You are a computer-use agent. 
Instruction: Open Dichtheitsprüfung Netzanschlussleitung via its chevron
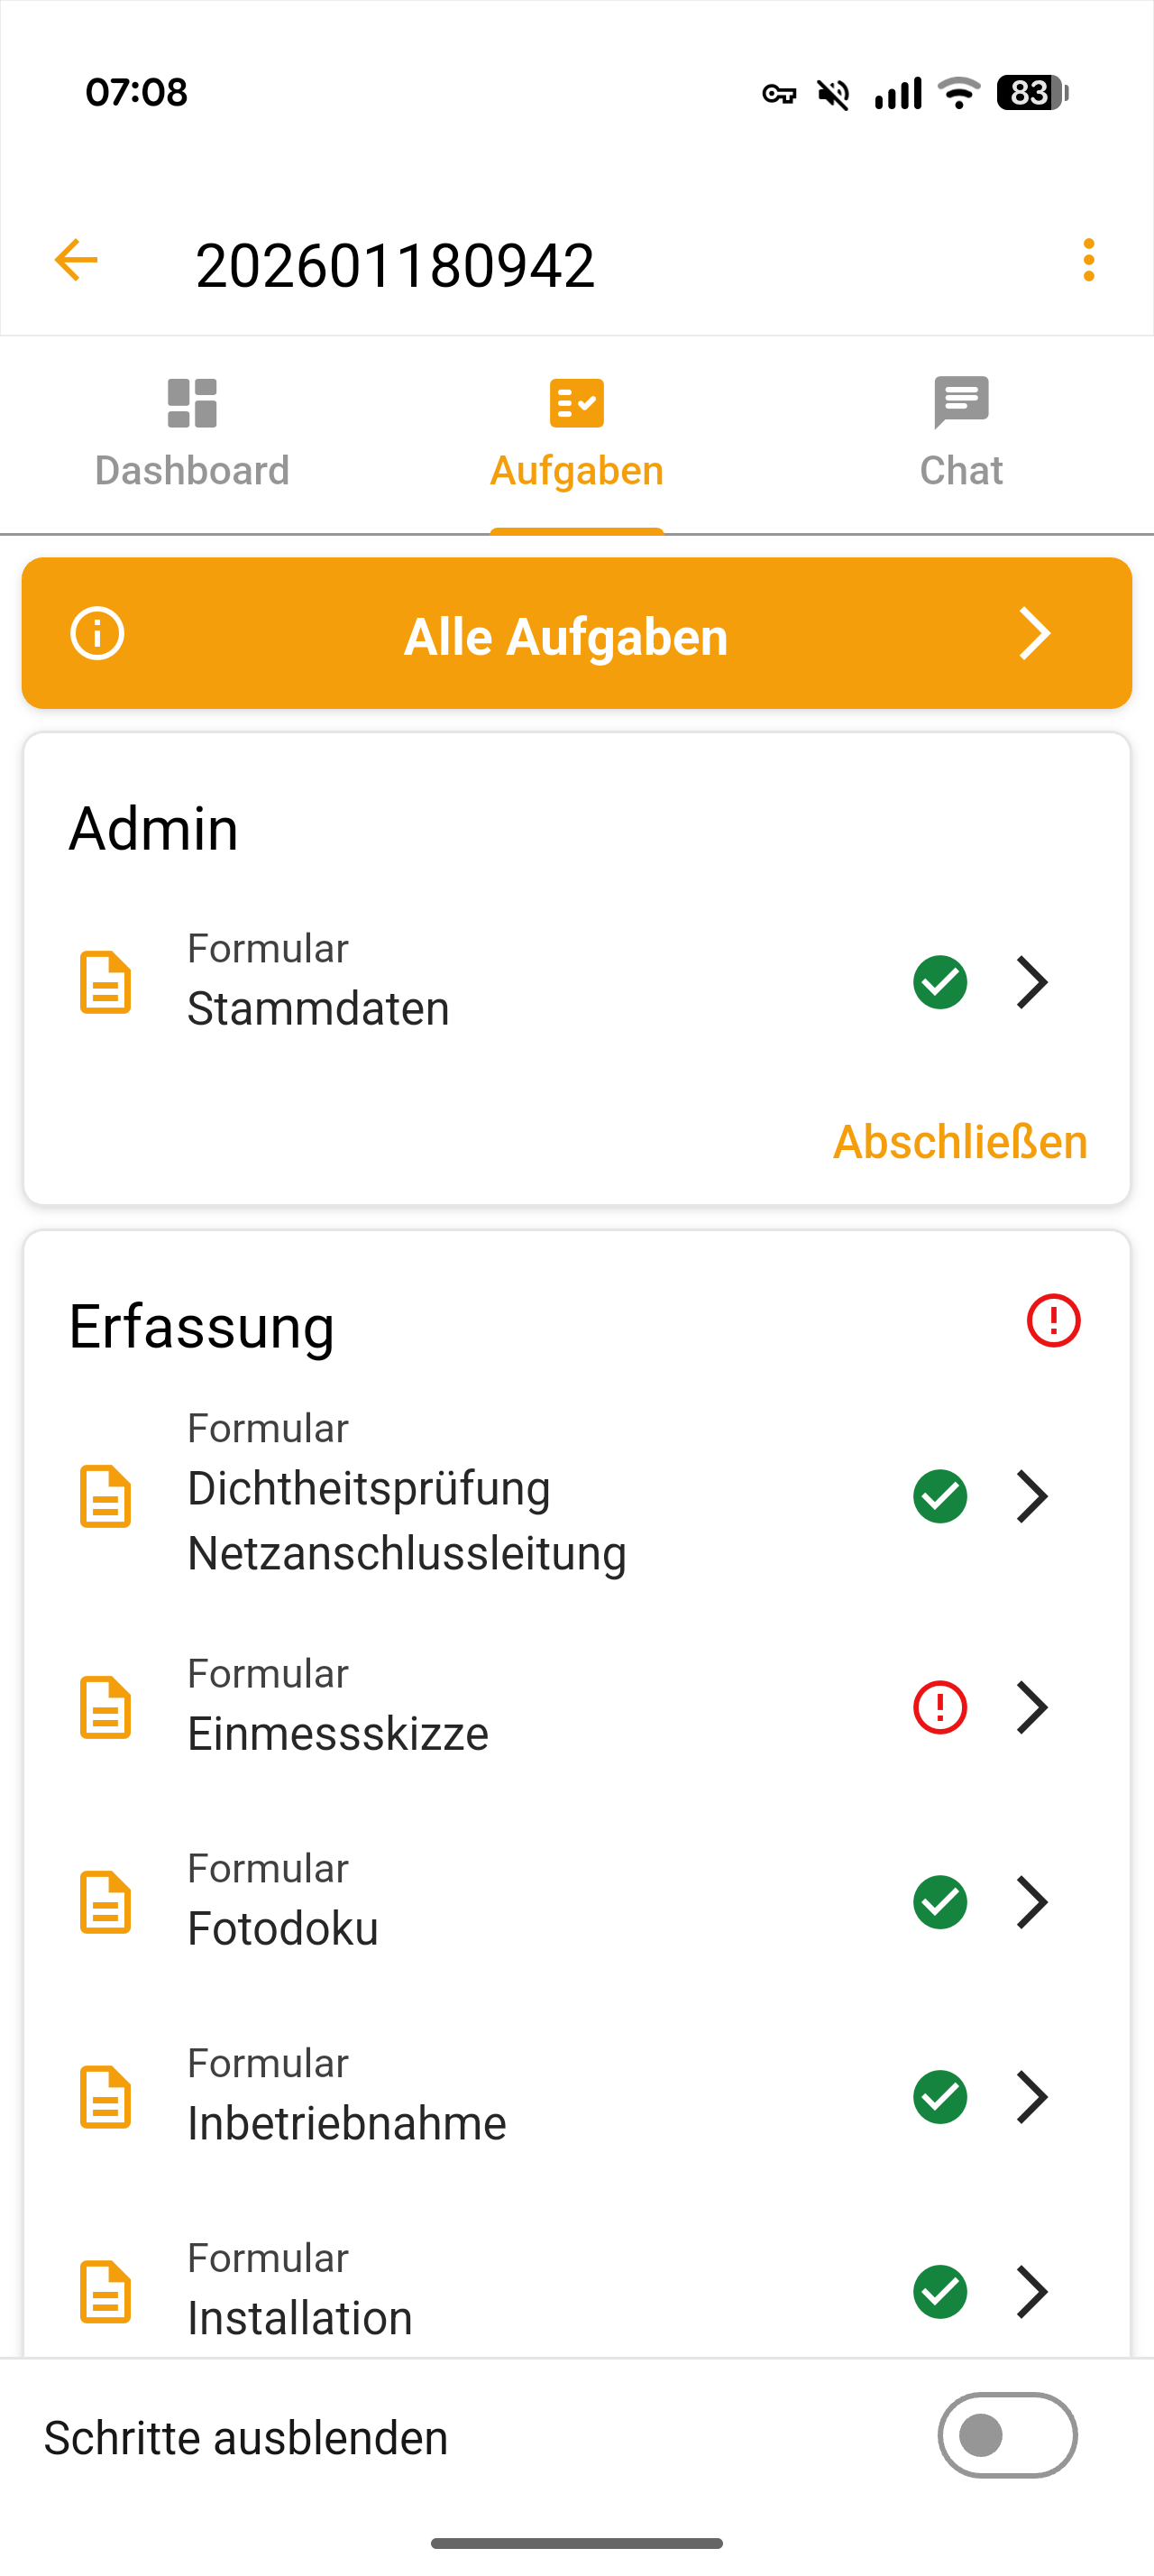(x=1032, y=1496)
